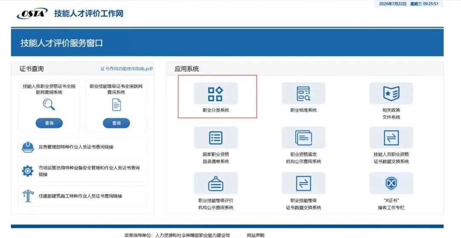Click the 职业技能等级 证书数据交换系统 label
The height and width of the screenshot is (238, 461).
[303, 204]
